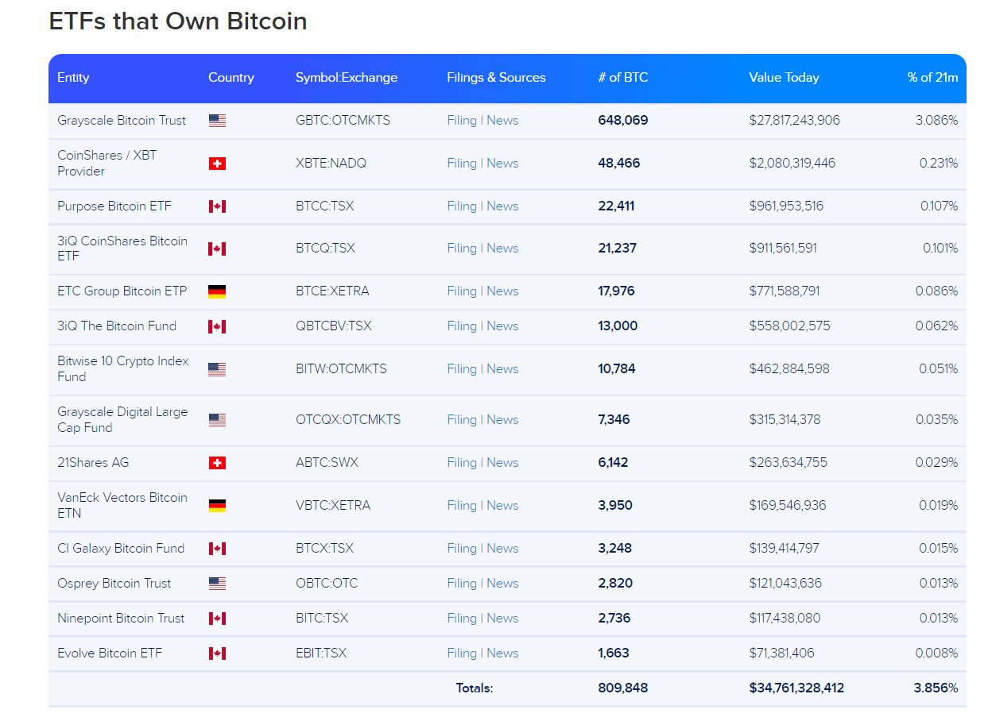Select the 21Shares AG entity name
988x717 pixels.
click(93, 463)
